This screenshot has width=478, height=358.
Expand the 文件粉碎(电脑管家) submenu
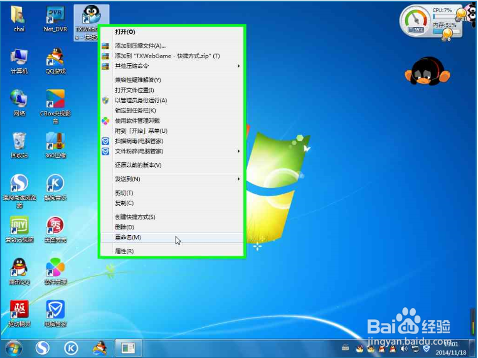pyautogui.click(x=172, y=151)
